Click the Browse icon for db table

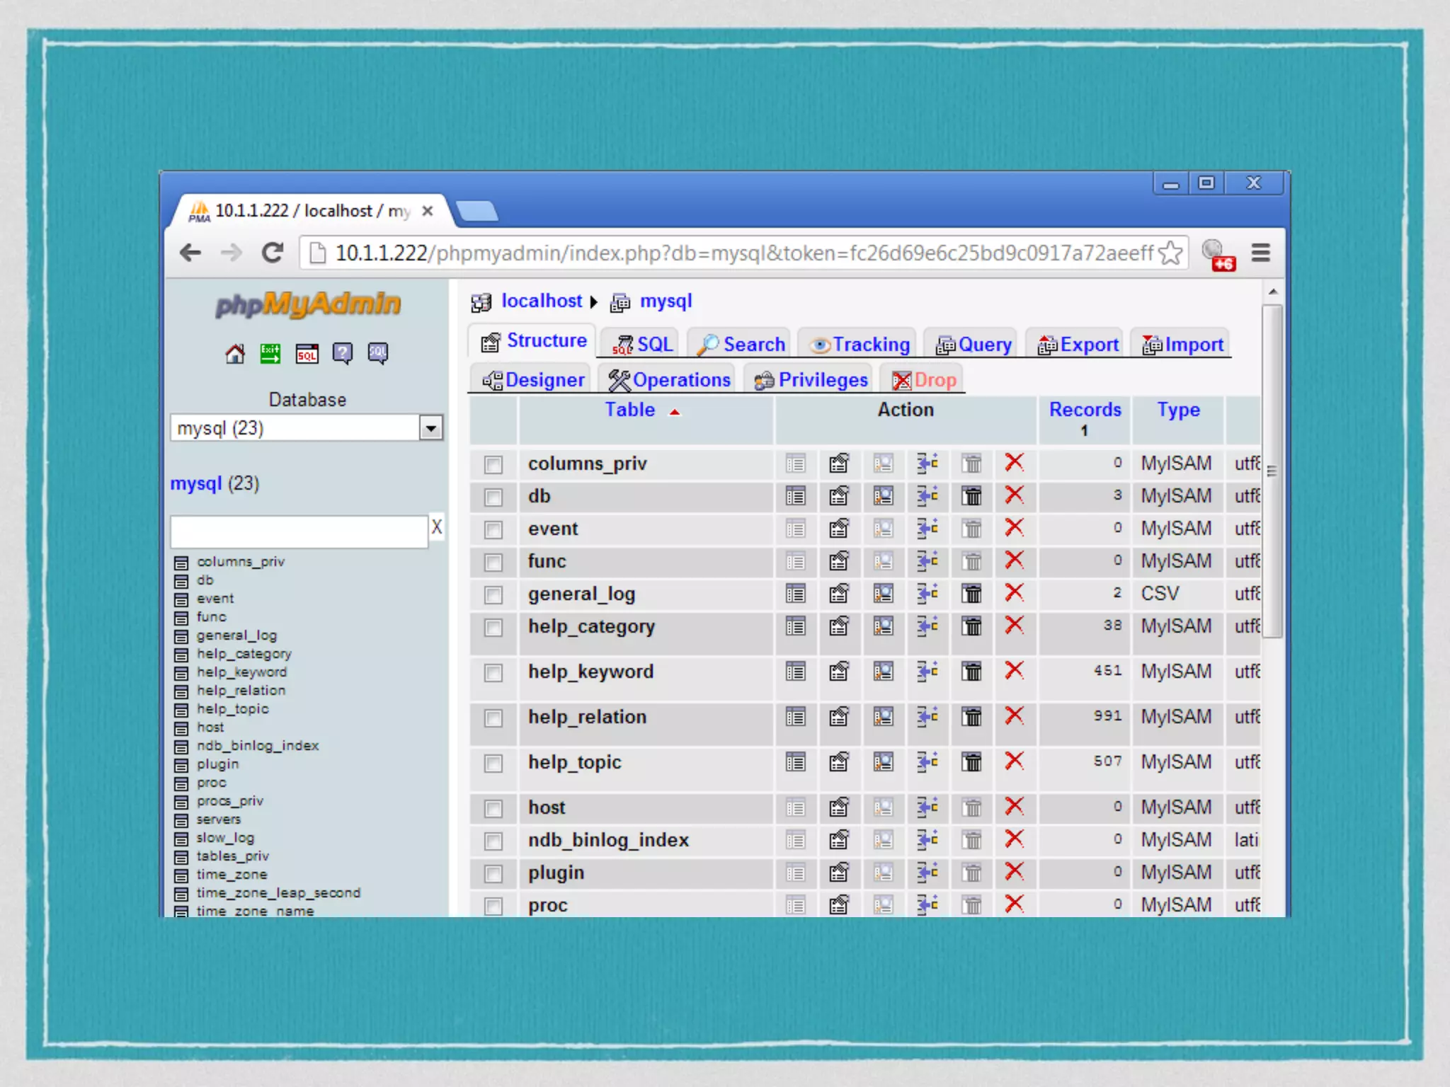[x=795, y=496]
